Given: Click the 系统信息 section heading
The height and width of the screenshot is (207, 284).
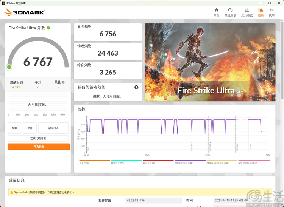Looking at the screenshot, I should coord(17,181).
